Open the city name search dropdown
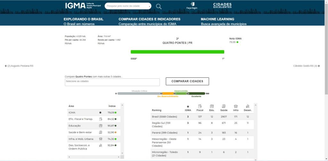Viewport: 328px width, 161px height. coord(128,6)
